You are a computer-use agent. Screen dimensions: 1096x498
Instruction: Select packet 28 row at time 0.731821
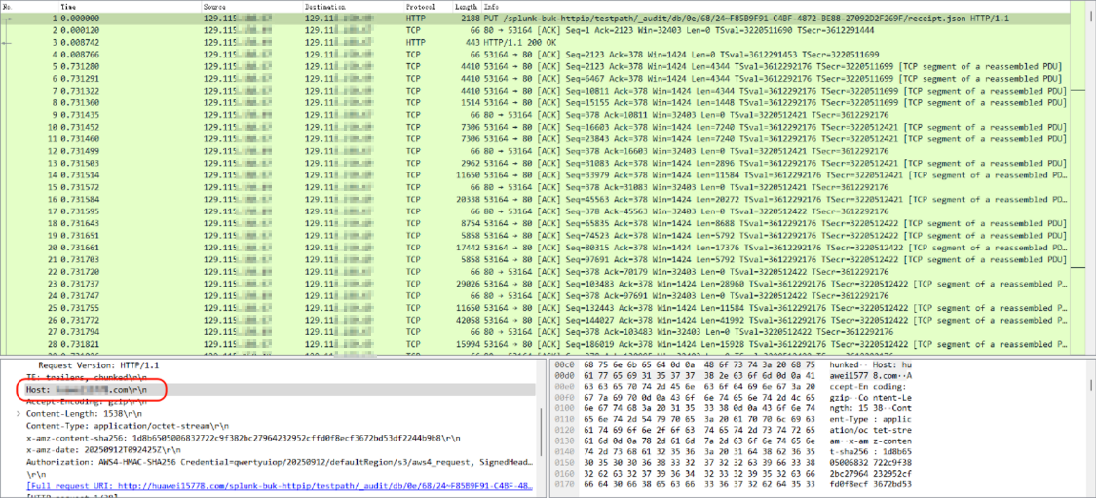click(x=546, y=343)
